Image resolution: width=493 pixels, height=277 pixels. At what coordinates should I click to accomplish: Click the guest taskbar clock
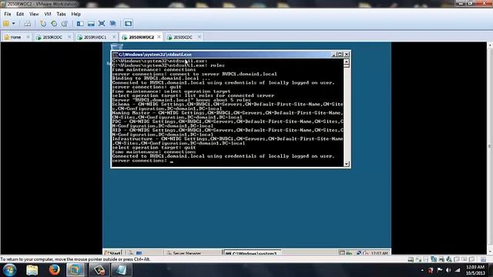pyautogui.click(x=379, y=253)
